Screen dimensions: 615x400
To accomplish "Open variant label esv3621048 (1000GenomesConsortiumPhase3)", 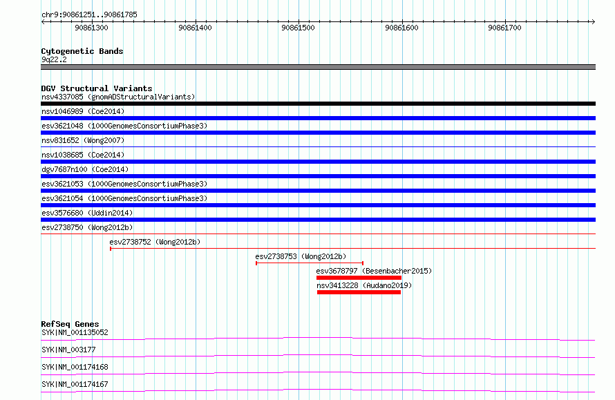I will [124, 126].
